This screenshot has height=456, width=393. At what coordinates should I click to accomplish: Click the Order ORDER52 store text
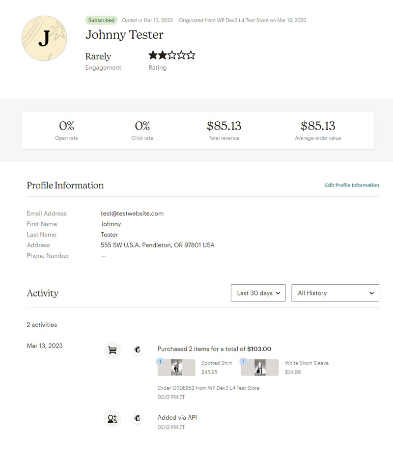(208, 388)
